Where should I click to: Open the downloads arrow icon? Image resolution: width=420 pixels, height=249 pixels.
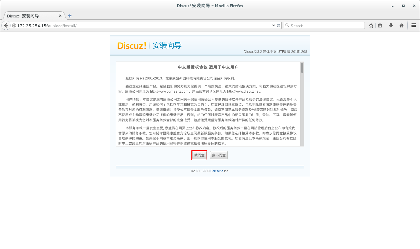[x=391, y=25]
